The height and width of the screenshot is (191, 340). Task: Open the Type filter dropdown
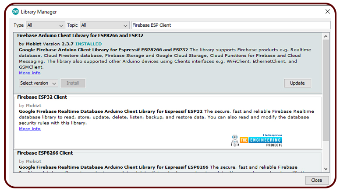click(45, 25)
